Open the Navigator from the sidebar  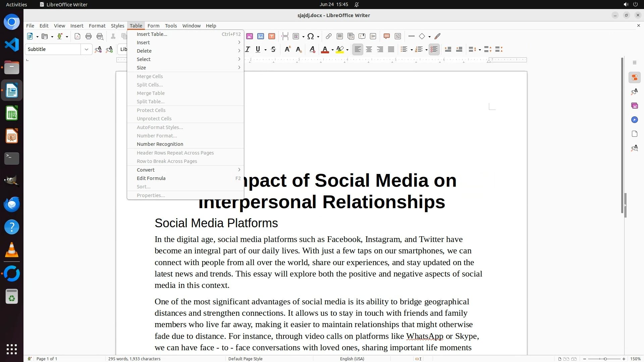tap(634, 120)
